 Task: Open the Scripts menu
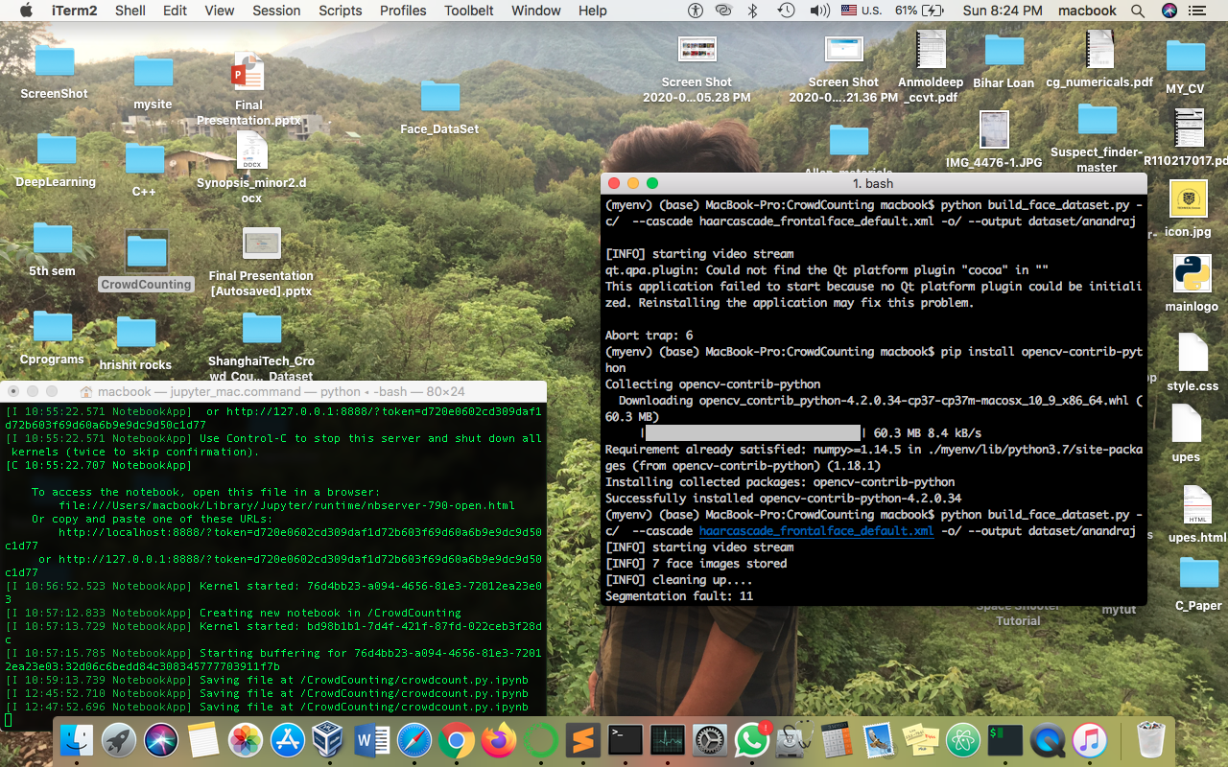pos(341,11)
